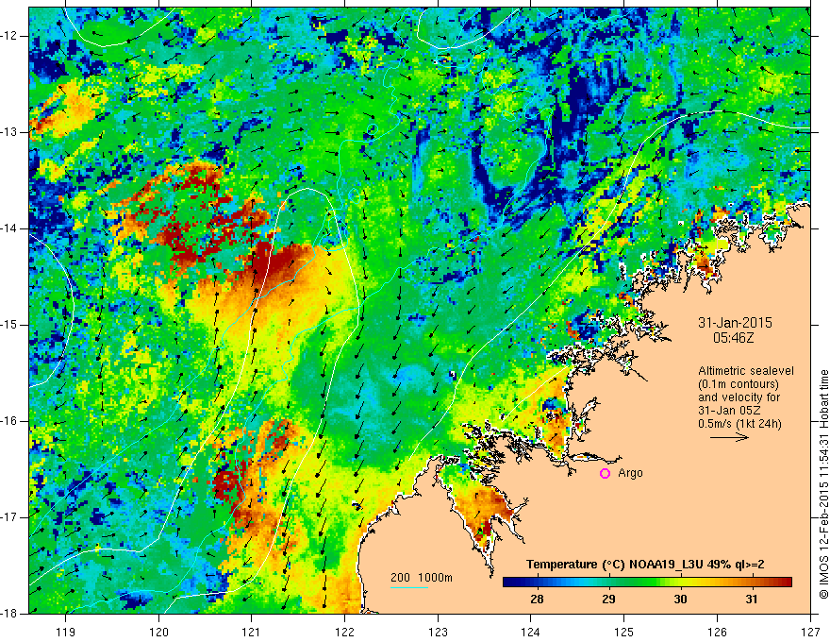Click the IMOS copyright timestamp text

(823, 484)
